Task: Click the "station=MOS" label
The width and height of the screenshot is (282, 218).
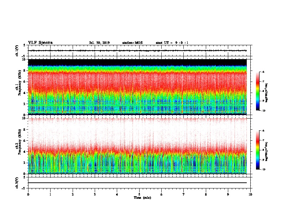Action: tap(132, 43)
